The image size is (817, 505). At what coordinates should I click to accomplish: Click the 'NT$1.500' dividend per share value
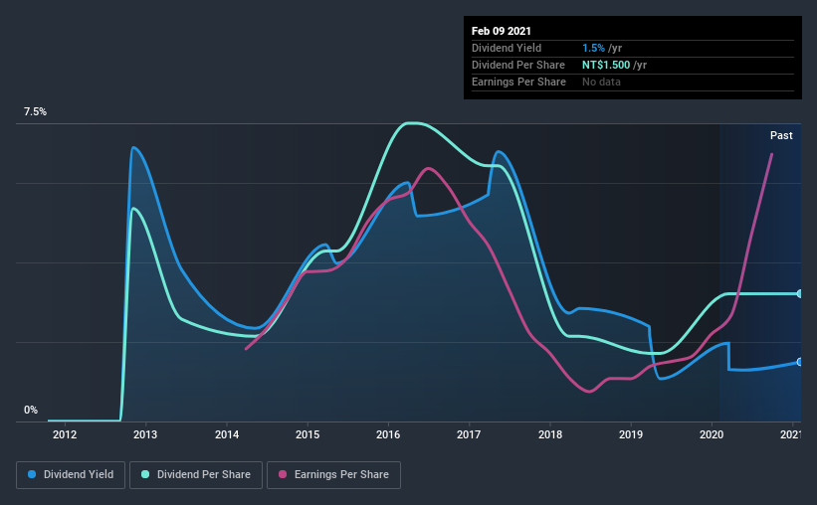tap(606, 65)
